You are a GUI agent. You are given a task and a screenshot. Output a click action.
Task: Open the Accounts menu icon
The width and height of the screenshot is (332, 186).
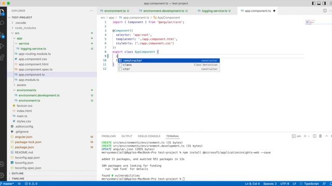click(2, 164)
